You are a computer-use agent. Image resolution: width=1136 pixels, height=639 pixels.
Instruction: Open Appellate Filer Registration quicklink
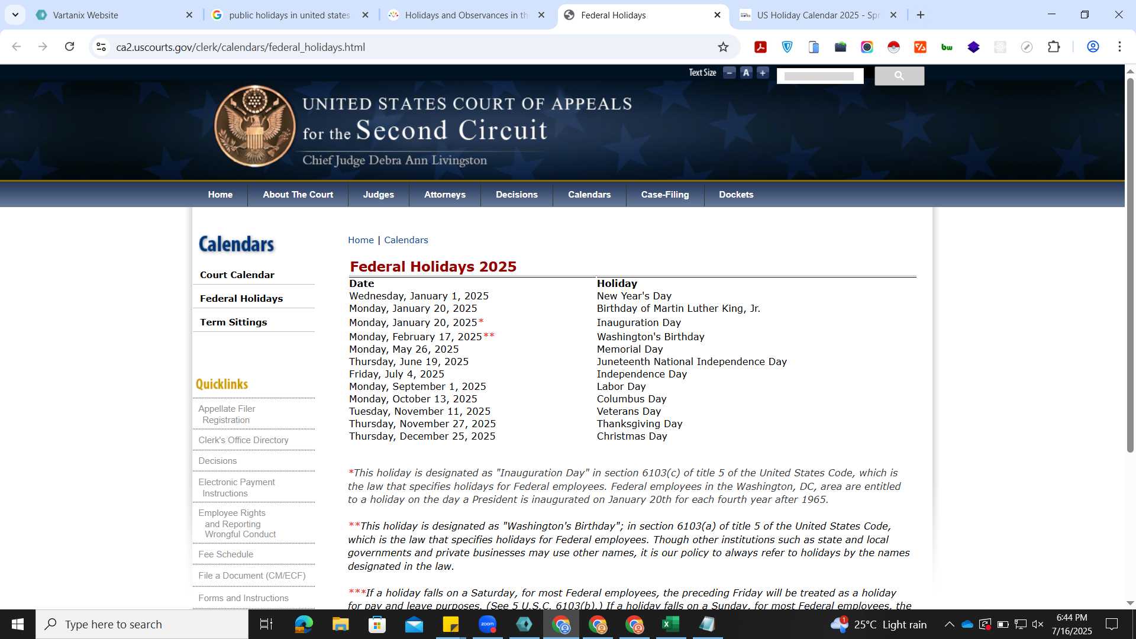(227, 414)
